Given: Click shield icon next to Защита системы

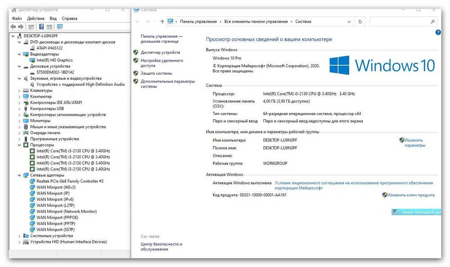Looking at the screenshot, I should tap(136, 73).
